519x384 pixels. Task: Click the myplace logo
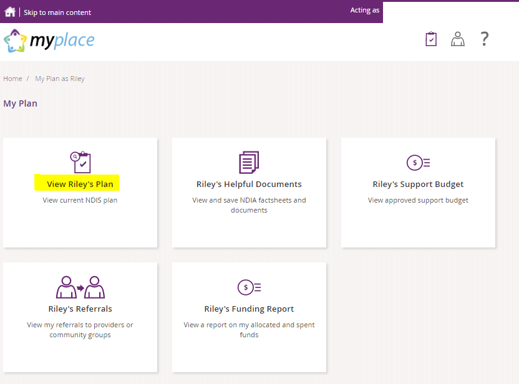tap(49, 41)
